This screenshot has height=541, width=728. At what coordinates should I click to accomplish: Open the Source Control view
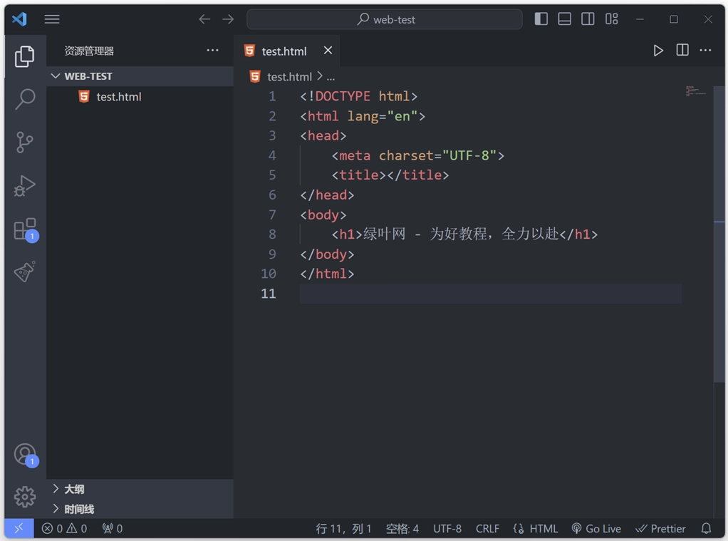coord(25,142)
